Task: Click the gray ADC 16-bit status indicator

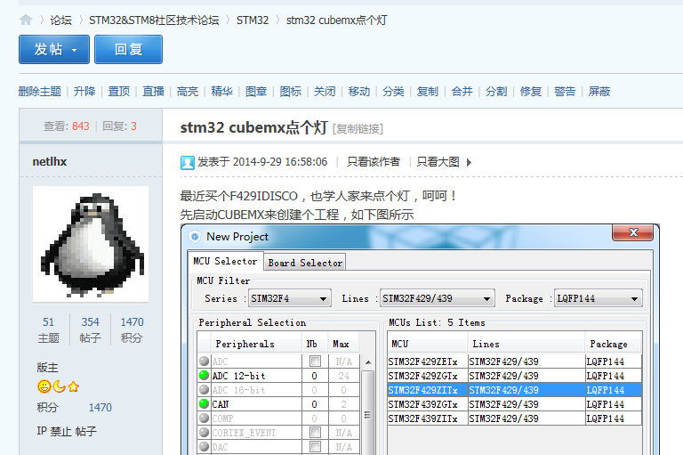Action: click(204, 390)
